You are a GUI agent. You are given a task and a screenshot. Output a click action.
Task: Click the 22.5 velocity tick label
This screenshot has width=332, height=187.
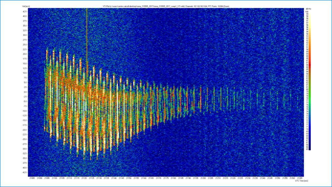25,49
